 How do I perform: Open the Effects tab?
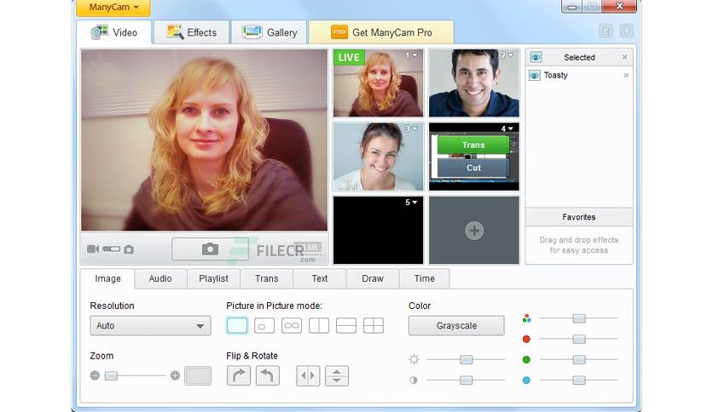click(191, 32)
